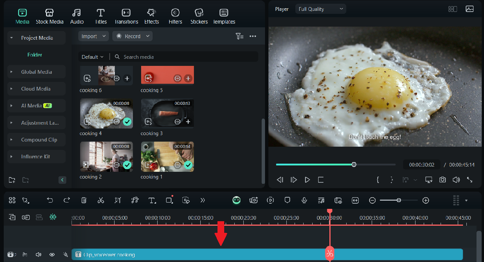This screenshot has width=484, height=262.
Task: Click the timeline zoom slider handle
Action: pos(399,200)
